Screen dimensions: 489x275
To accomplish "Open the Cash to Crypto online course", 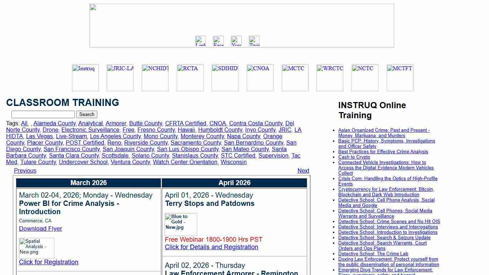I will [354, 157].
